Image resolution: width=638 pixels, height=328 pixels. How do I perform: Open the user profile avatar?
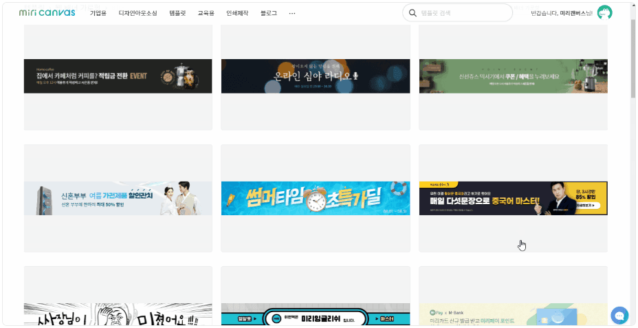pyautogui.click(x=604, y=13)
